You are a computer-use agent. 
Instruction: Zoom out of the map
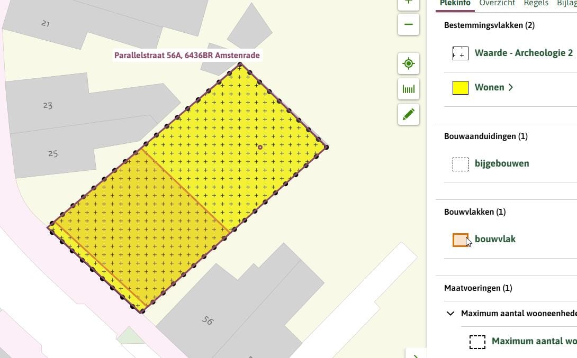click(408, 24)
